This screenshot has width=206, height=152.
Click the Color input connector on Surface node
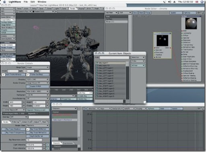pyautogui.click(x=182, y=31)
